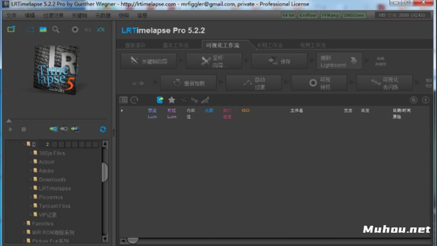Screen dimensions: 437x246
Task: Switch to the 可视化工作流 tab
Action: point(223,45)
